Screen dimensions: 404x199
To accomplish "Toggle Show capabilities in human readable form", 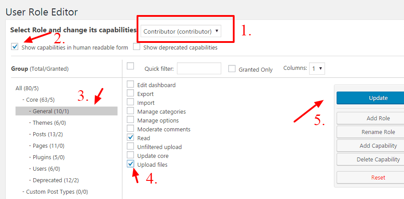I will [x=15, y=47].
